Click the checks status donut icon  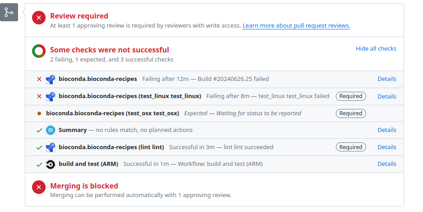click(x=39, y=51)
